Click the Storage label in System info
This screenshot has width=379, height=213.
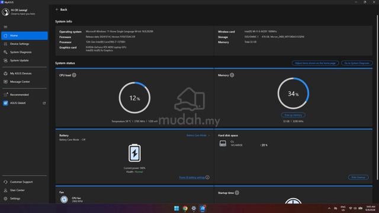223,37
